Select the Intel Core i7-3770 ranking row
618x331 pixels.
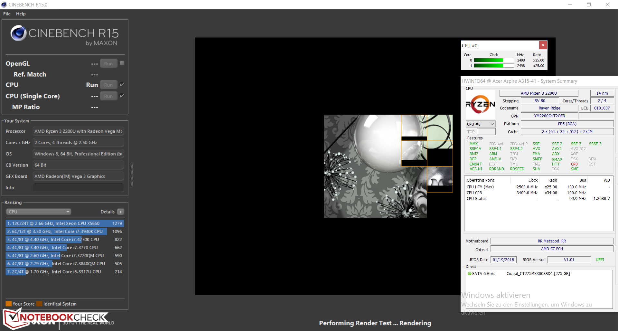point(65,247)
